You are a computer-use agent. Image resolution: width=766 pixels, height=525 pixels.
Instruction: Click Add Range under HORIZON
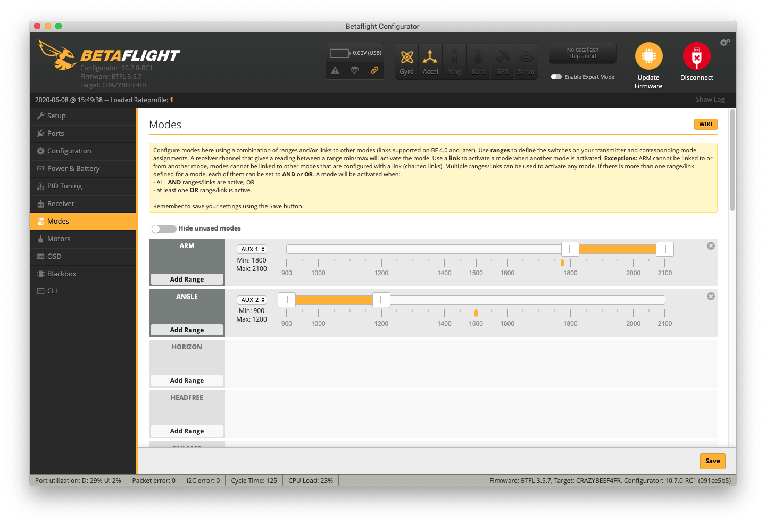click(x=187, y=380)
